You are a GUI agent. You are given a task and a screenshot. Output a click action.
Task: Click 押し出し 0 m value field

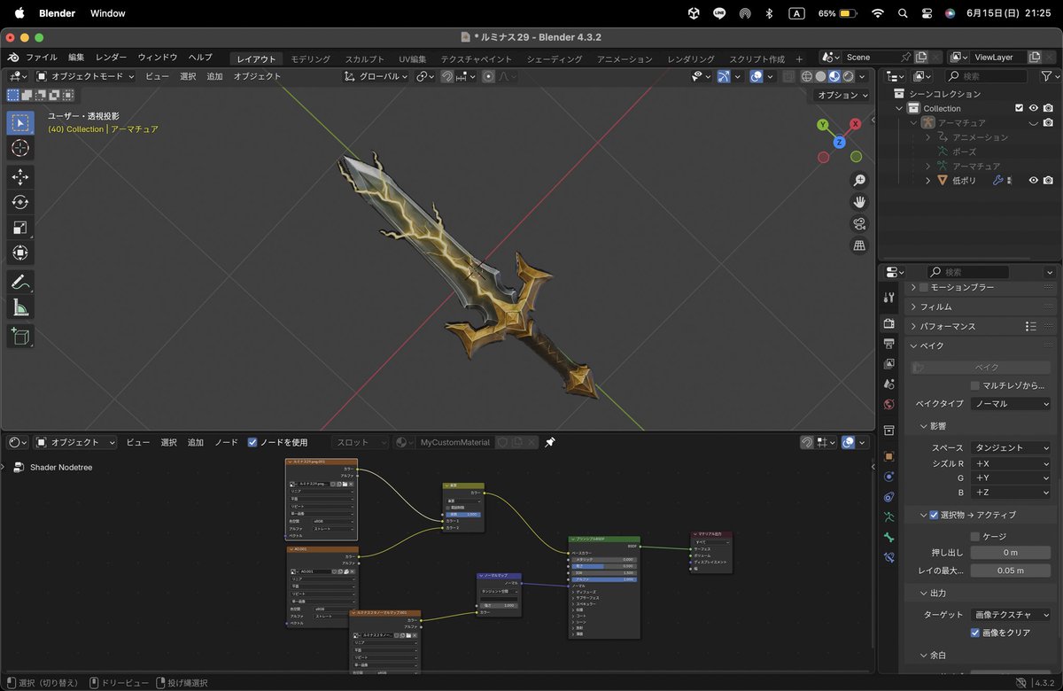pos(1010,553)
